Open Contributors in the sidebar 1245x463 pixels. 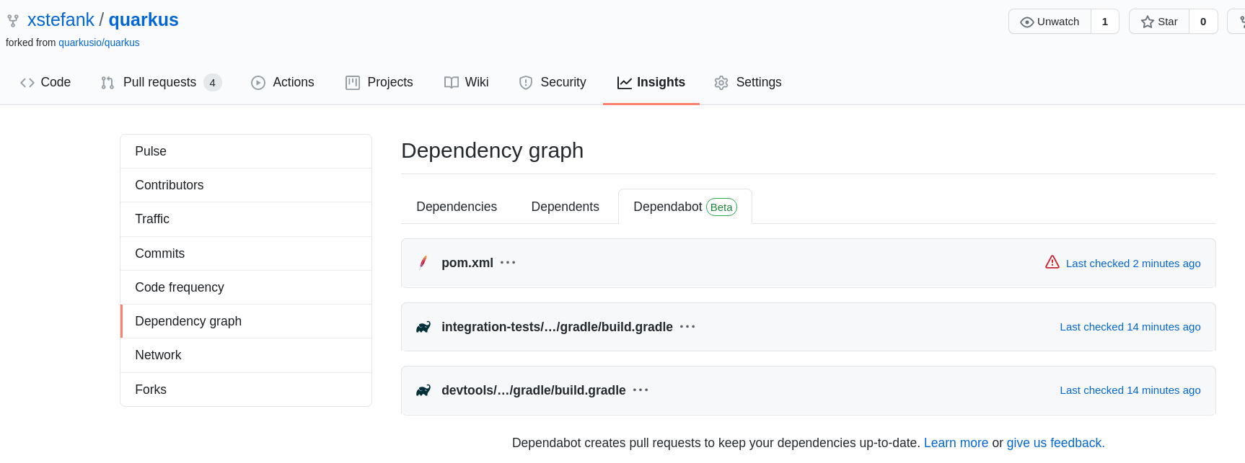pyautogui.click(x=246, y=185)
